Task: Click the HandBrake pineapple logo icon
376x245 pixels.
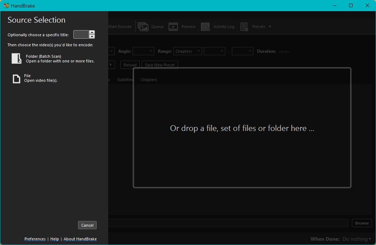Action: point(6,5)
